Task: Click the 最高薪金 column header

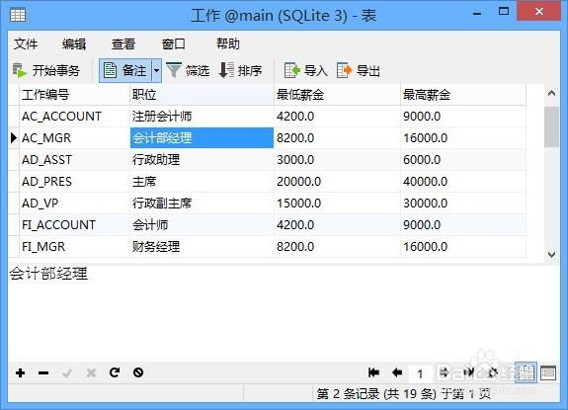Action: (463, 95)
